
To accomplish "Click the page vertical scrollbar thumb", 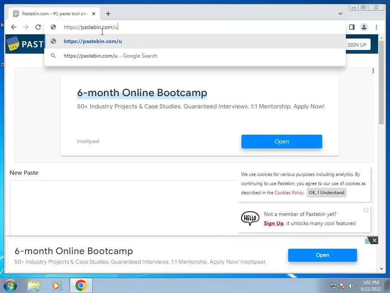I will click(x=381, y=82).
